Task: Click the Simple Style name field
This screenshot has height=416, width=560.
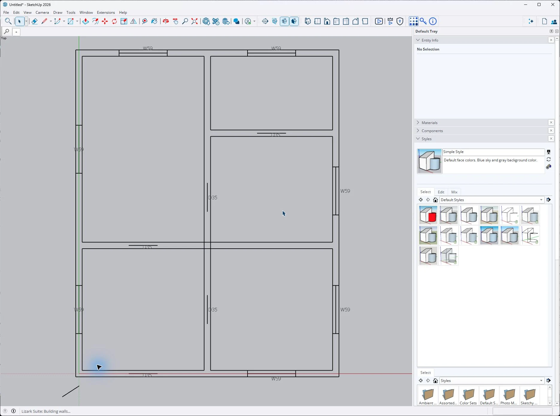Action: 493,152
